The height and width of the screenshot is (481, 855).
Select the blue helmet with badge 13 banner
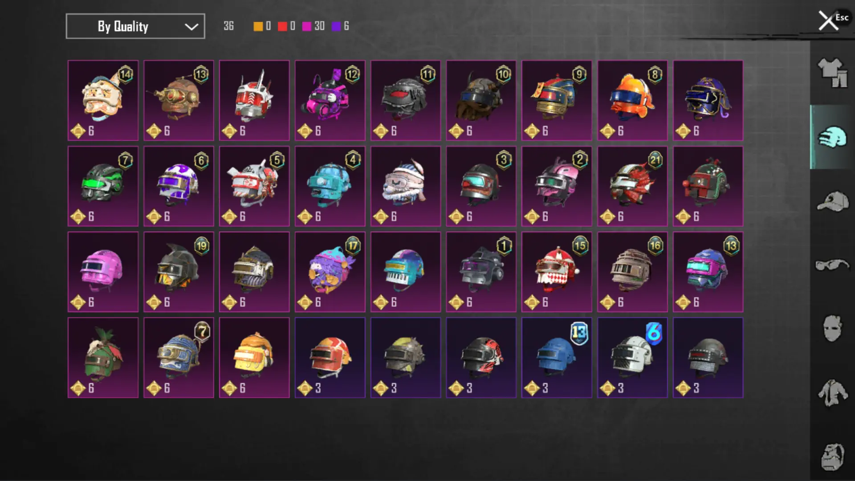coord(557,358)
